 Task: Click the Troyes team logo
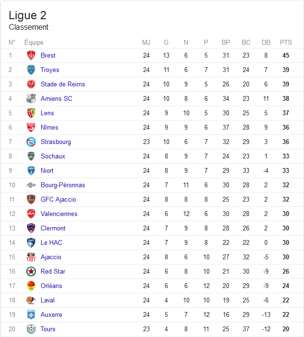[31, 70]
